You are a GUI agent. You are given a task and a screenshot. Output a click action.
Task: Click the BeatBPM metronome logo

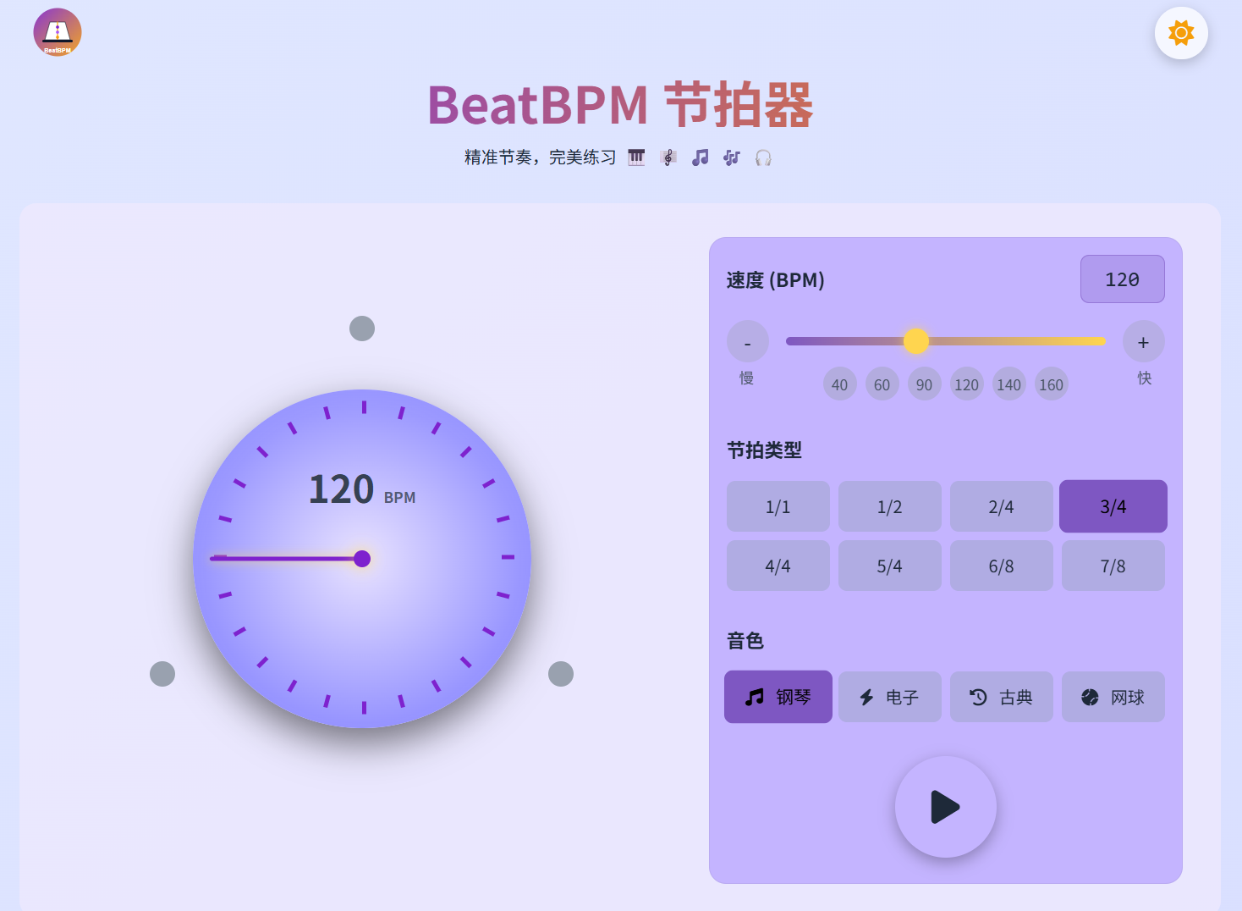pyautogui.click(x=57, y=31)
